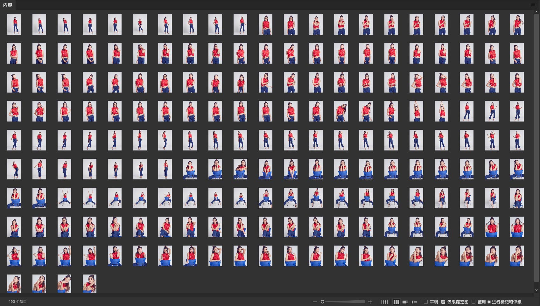Click the plus icon to enlarge thumbnails

pyautogui.click(x=370, y=302)
